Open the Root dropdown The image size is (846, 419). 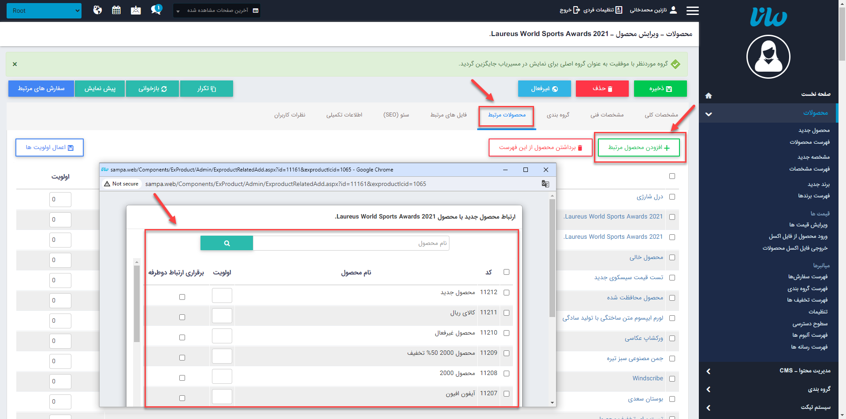point(44,11)
